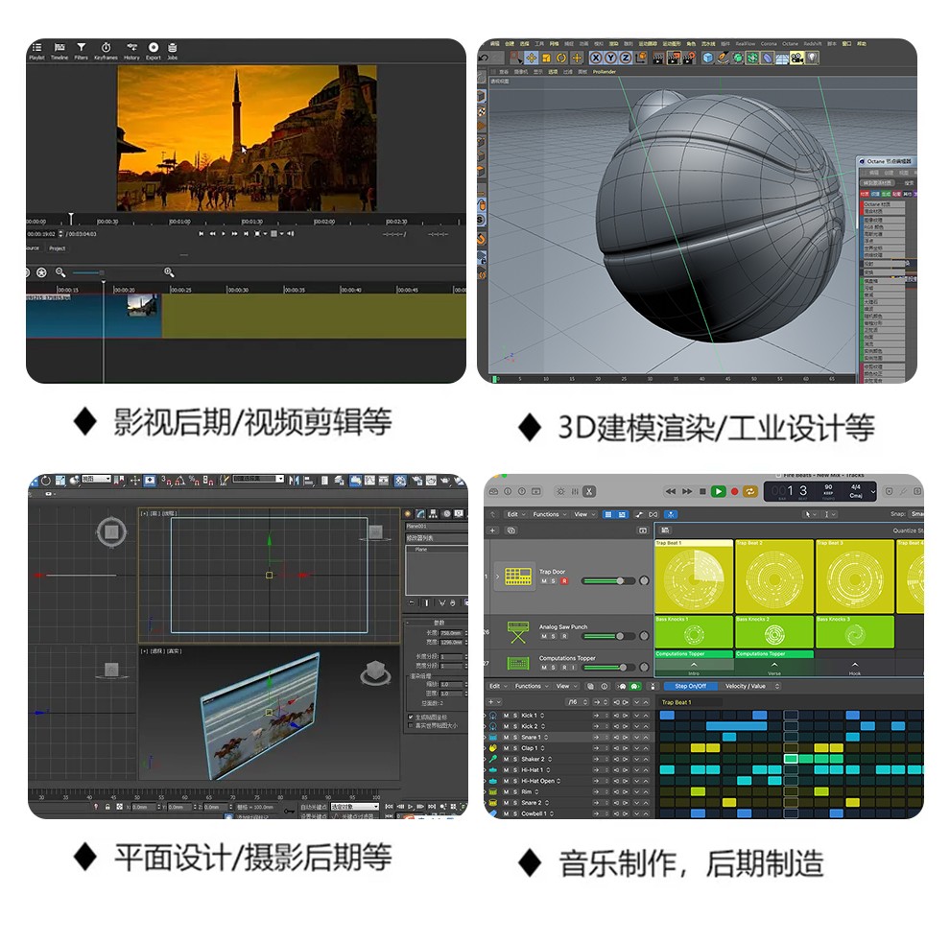Mute the Trap Door track
The image size is (950, 942).
coord(543,581)
